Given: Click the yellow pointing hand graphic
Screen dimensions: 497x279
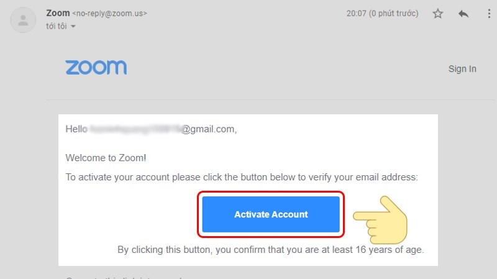Looking at the screenshot, I should click(x=380, y=220).
